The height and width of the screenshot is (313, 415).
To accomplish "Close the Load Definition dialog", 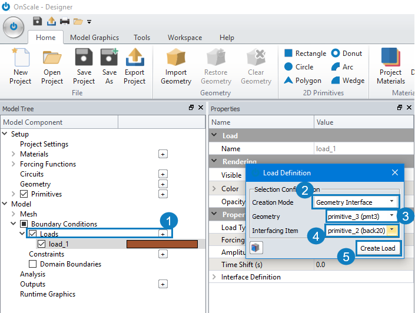I will click(x=395, y=172).
